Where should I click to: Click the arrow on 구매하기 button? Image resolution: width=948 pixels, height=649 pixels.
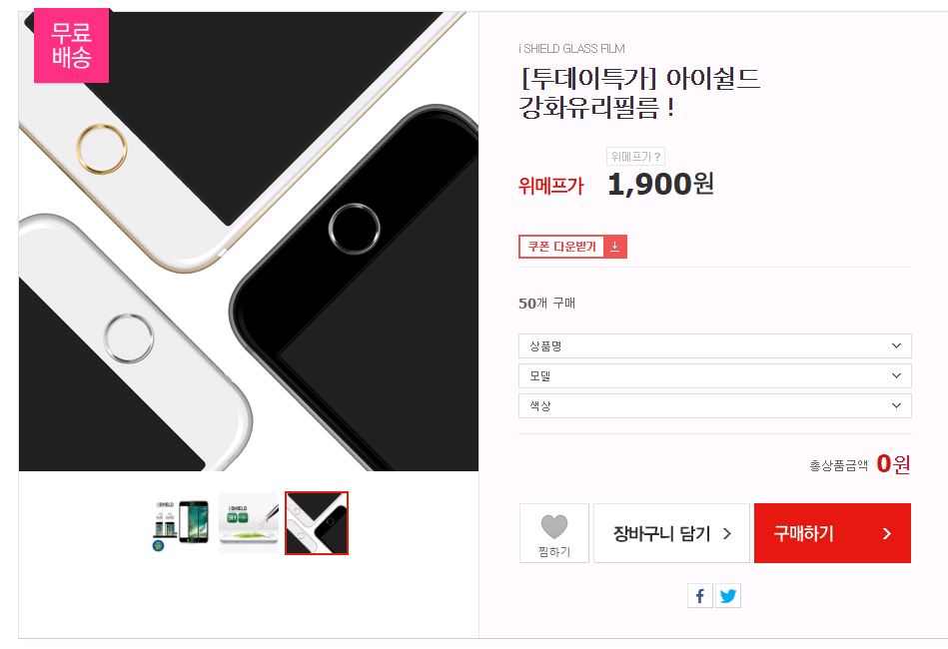pos(886,533)
